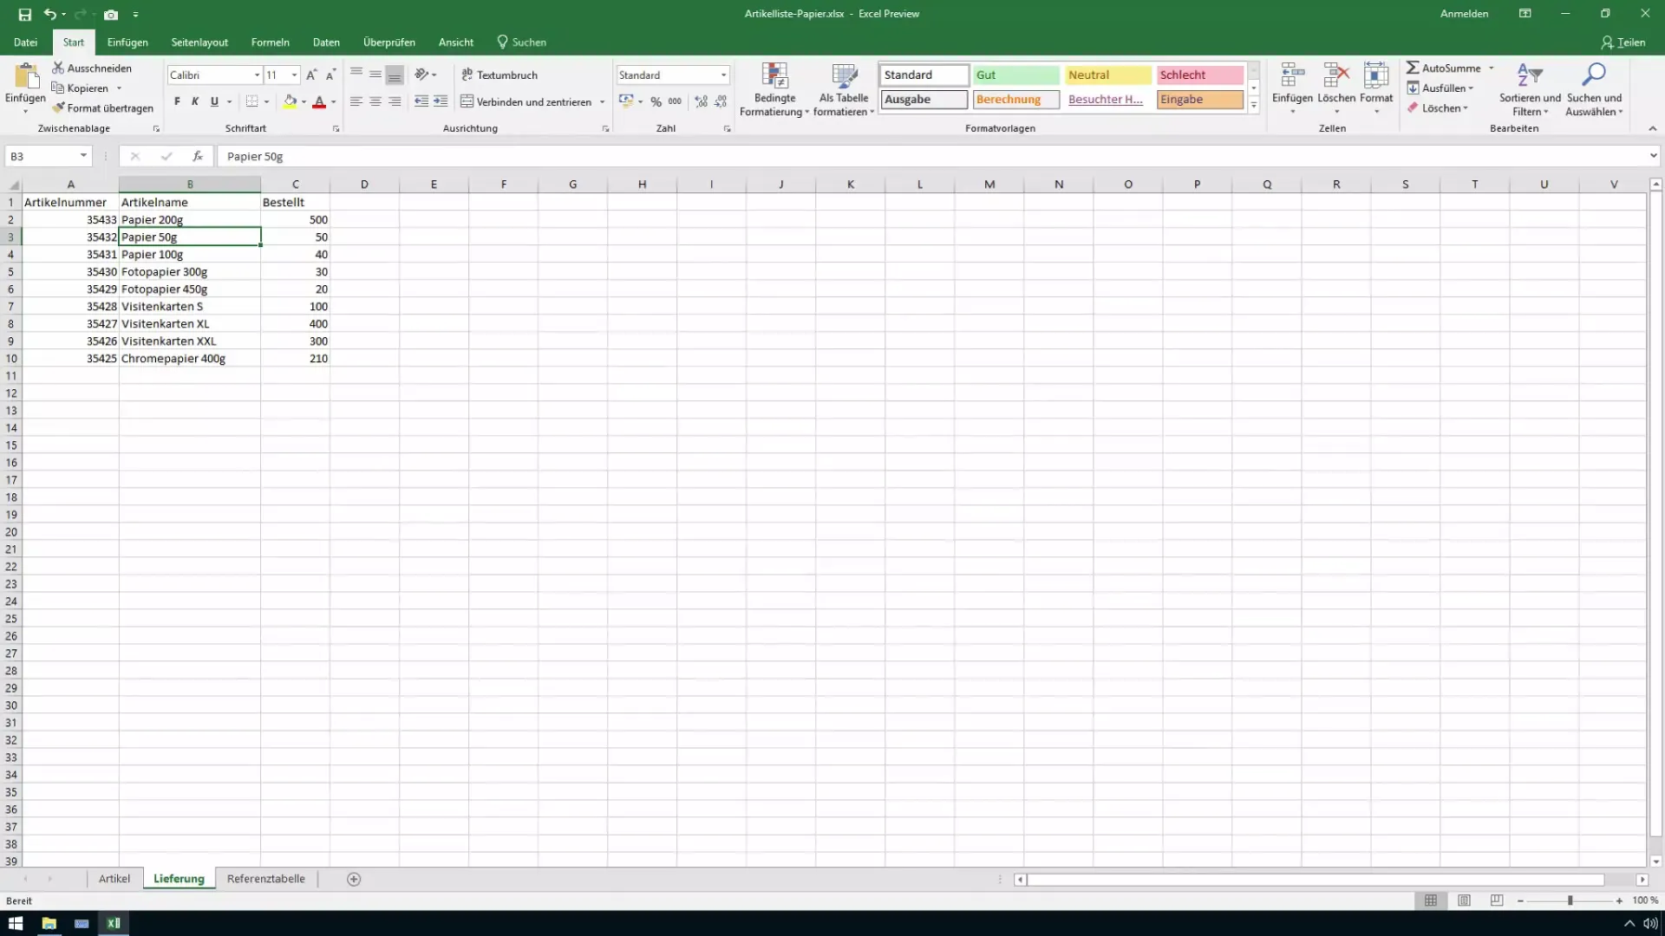Click decrease indent icon

click(421, 101)
